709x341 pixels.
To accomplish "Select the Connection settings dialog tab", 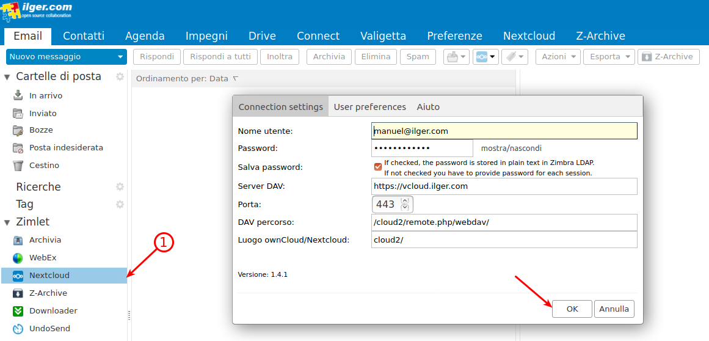I will tap(281, 107).
